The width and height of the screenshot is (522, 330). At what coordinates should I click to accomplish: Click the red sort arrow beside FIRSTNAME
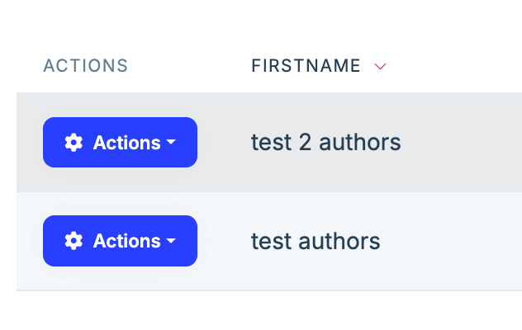380,67
